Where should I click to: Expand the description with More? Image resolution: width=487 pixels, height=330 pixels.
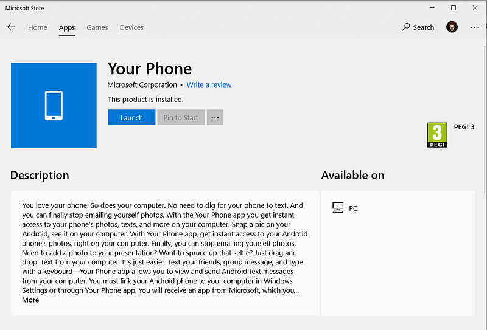[30, 300]
